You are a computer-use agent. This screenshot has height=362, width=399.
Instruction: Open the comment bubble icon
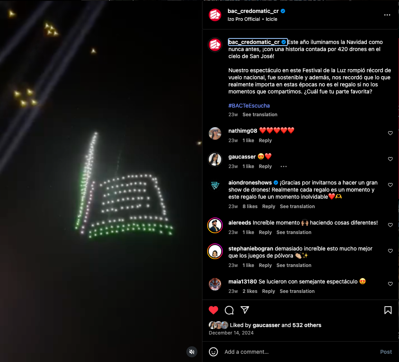tap(229, 310)
